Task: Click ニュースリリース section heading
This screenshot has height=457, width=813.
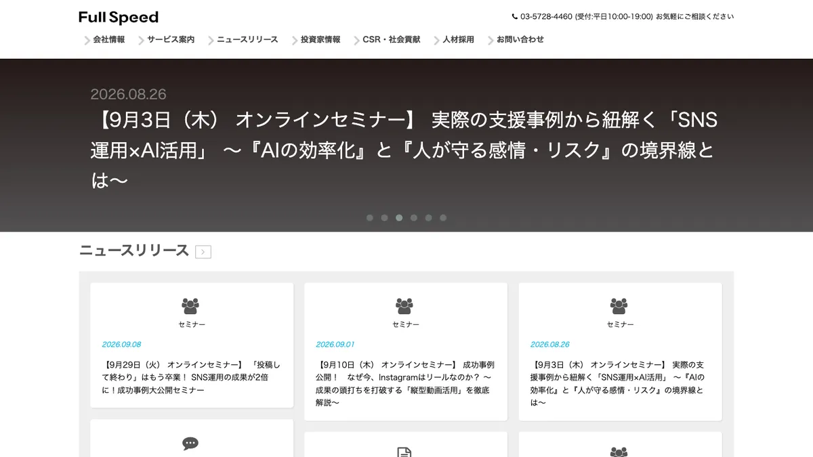Action: tap(134, 251)
